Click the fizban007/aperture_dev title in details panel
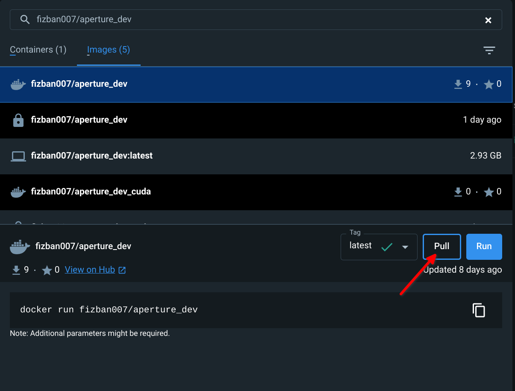This screenshot has height=391, width=515. point(83,246)
